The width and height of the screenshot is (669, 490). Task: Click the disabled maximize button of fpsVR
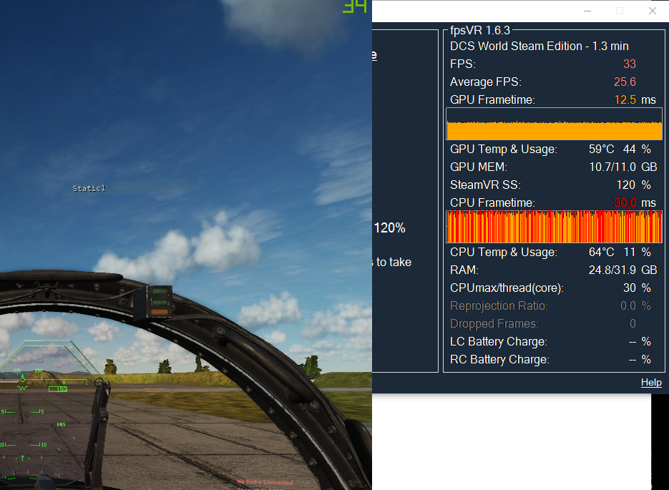[x=620, y=11]
